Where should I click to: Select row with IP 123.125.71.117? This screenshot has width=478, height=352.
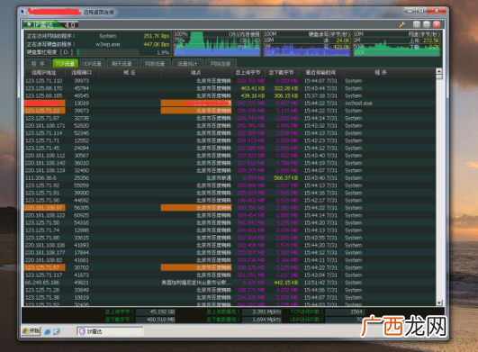(230, 275)
